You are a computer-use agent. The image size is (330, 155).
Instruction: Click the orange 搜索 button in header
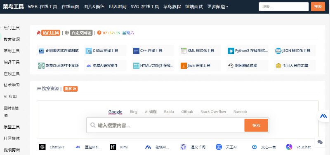[318, 7]
